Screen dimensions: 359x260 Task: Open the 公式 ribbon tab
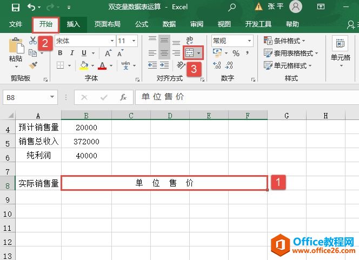tap(142, 24)
